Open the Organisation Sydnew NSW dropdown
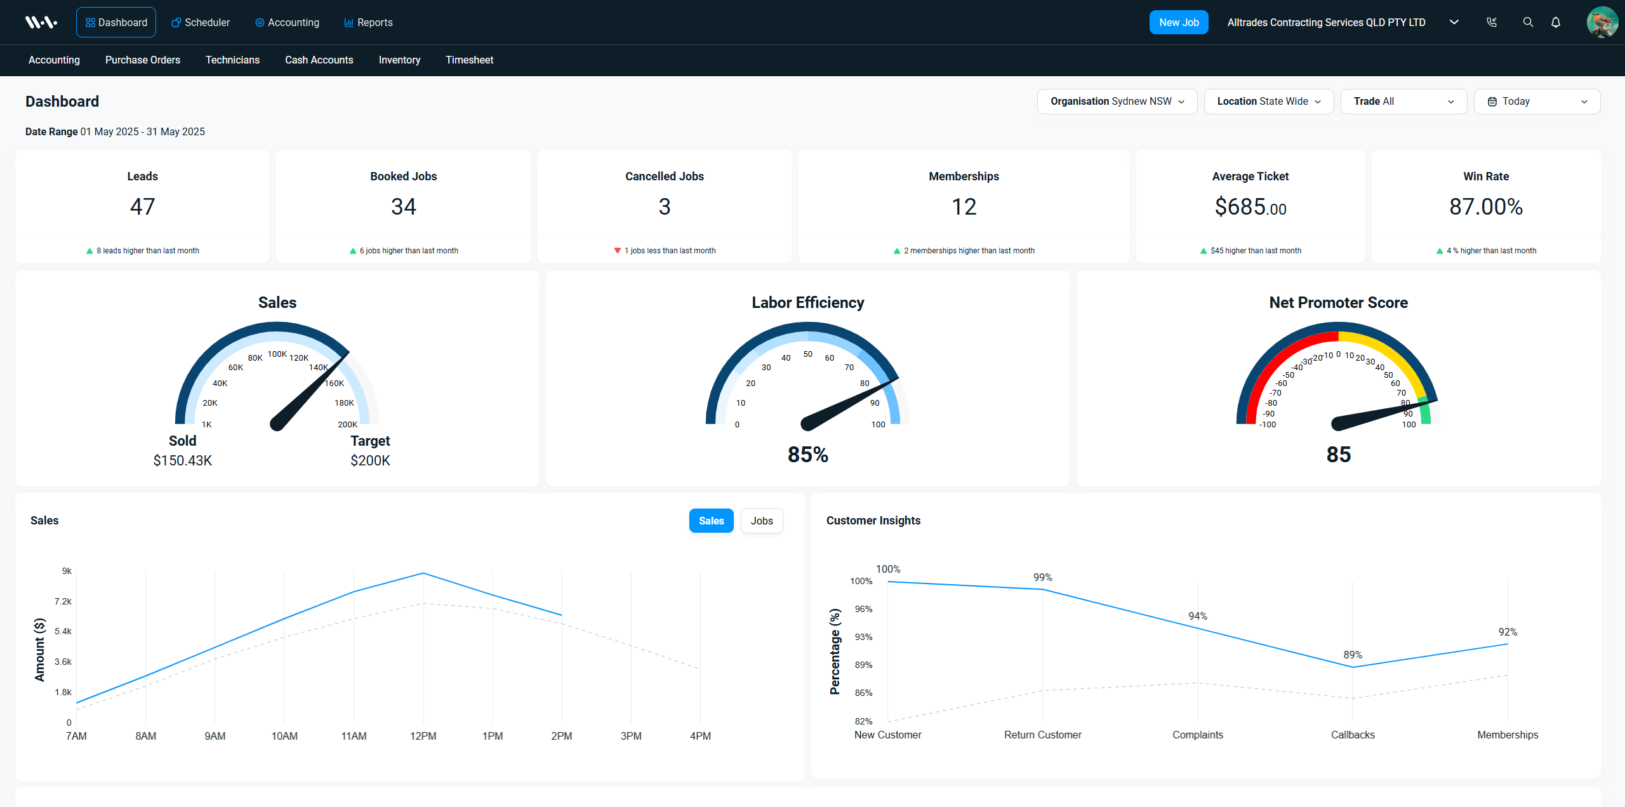1625x807 pixels. click(x=1117, y=101)
